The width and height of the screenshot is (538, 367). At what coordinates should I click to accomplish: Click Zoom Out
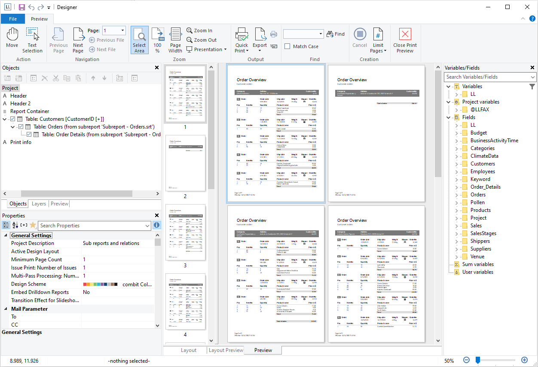pyautogui.click(x=202, y=40)
